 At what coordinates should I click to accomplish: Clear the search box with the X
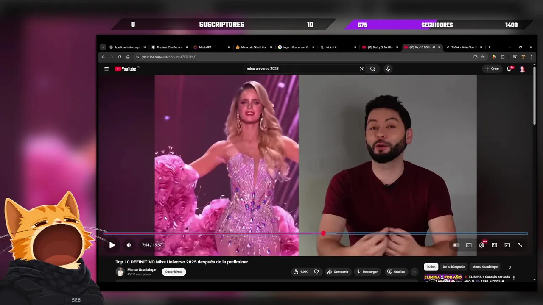tap(361, 69)
